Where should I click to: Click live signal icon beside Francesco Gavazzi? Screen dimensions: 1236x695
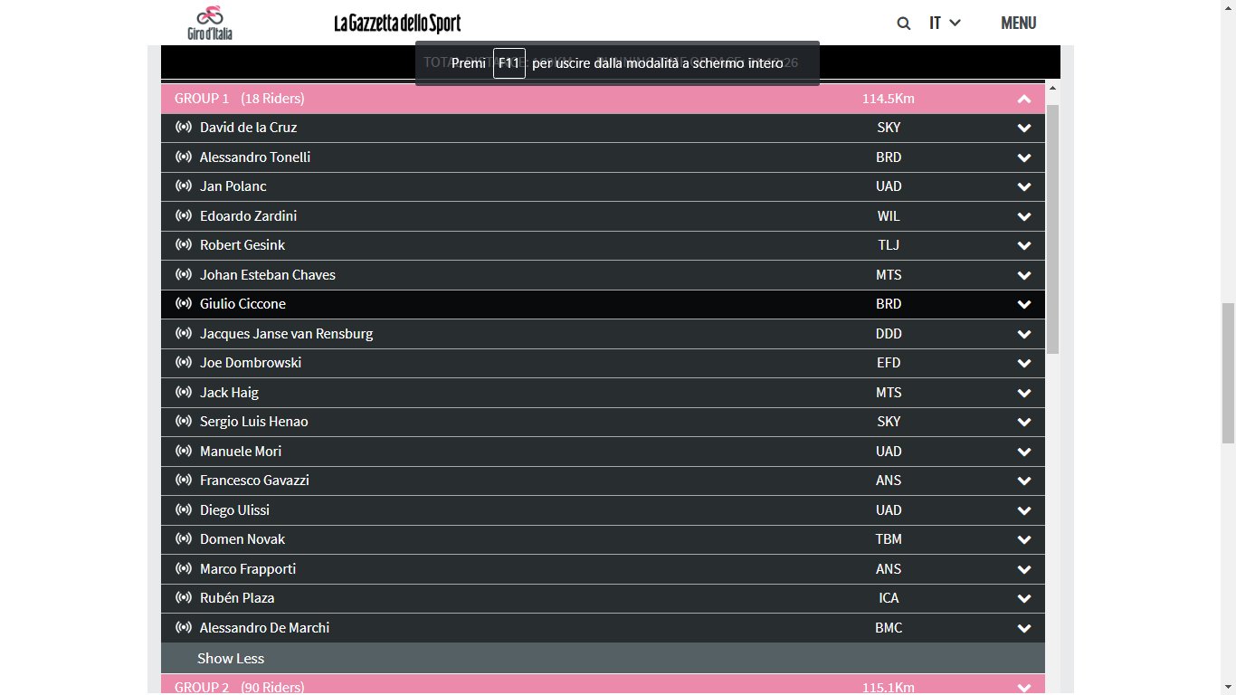(x=184, y=481)
